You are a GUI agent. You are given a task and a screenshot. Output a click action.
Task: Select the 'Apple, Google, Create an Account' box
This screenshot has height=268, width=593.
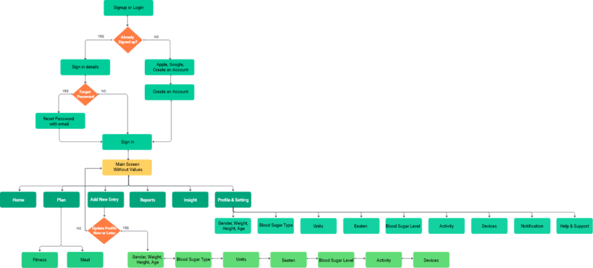[x=170, y=67]
